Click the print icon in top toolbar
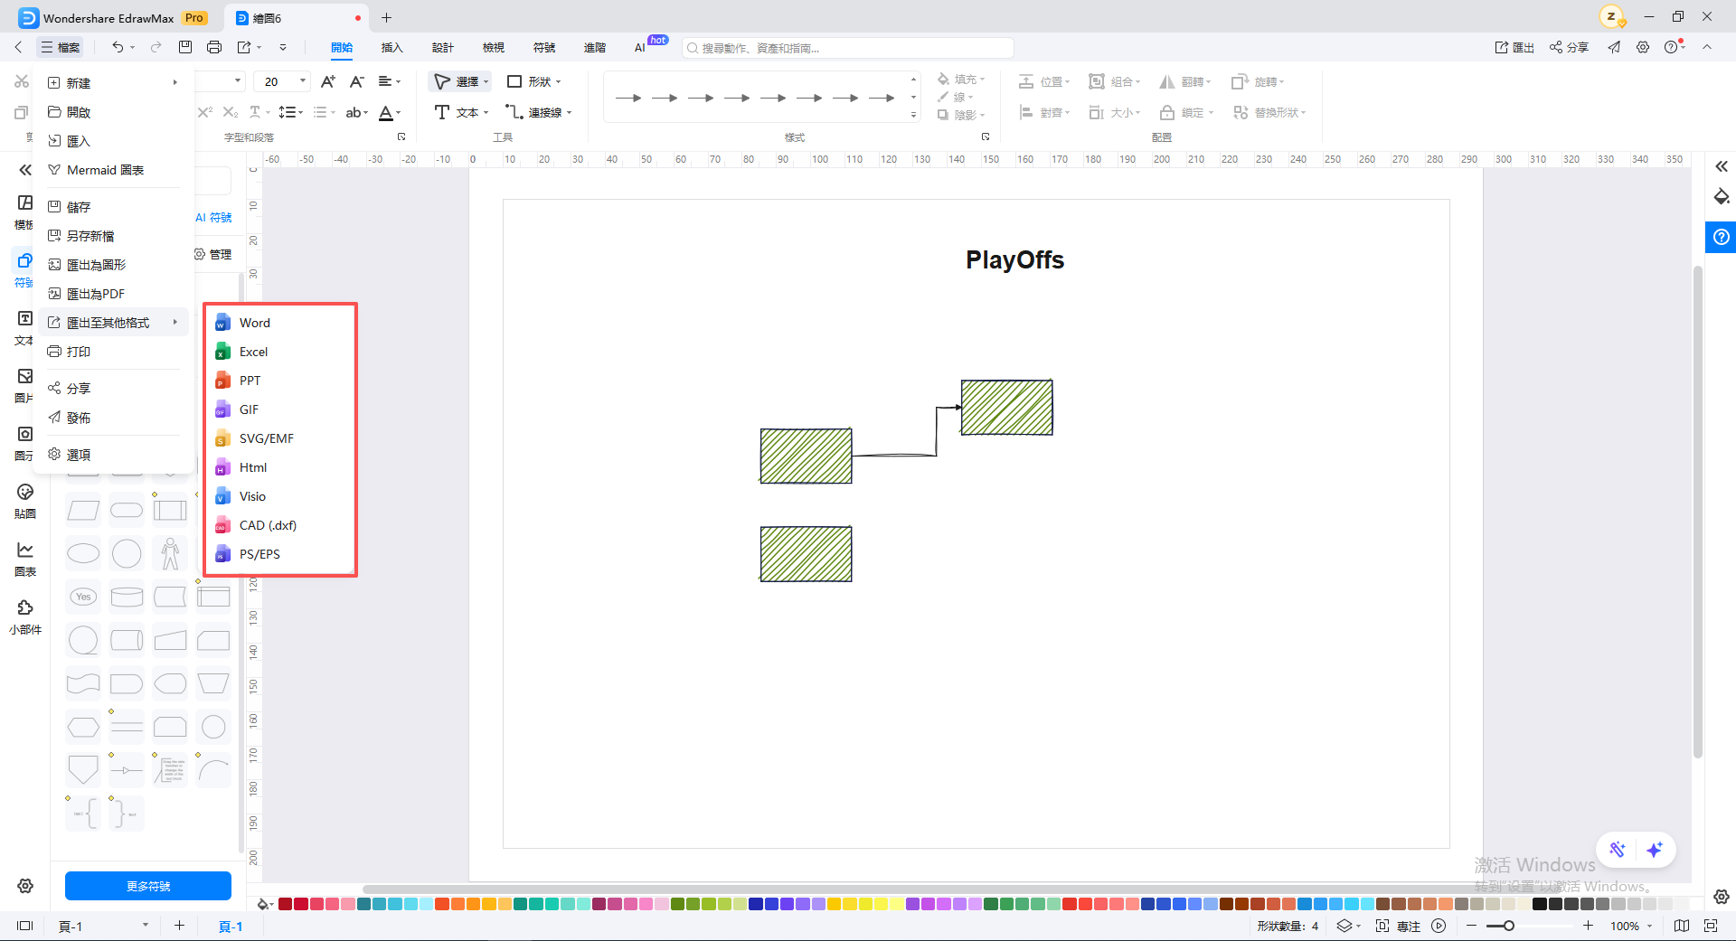The height and width of the screenshot is (941, 1736). click(214, 47)
